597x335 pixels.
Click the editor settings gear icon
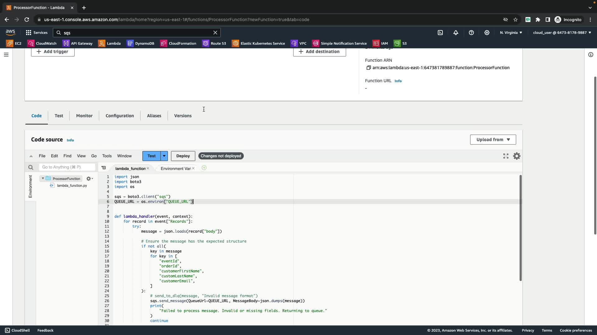click(x=516, y=156)
